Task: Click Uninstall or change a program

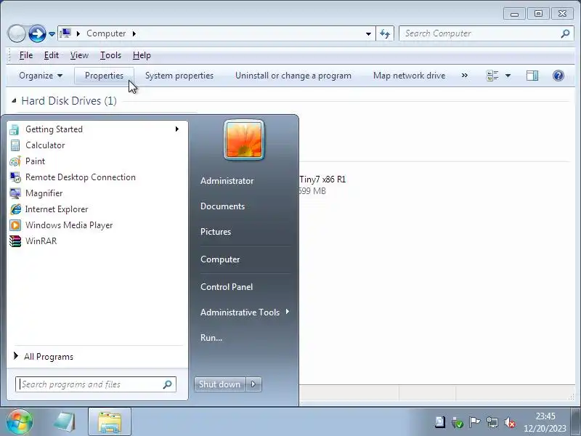Action: 293,76
